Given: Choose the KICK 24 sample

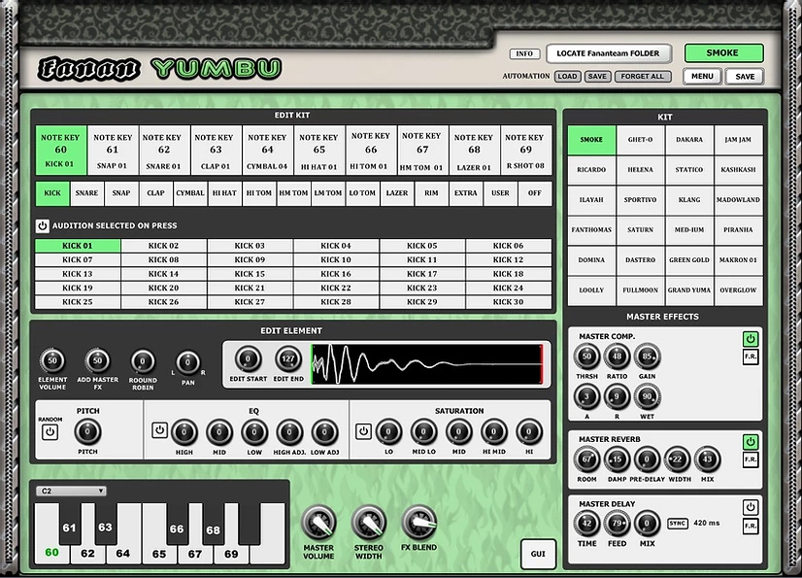Looking at the screenshot, I should click(x=509, y=289).
